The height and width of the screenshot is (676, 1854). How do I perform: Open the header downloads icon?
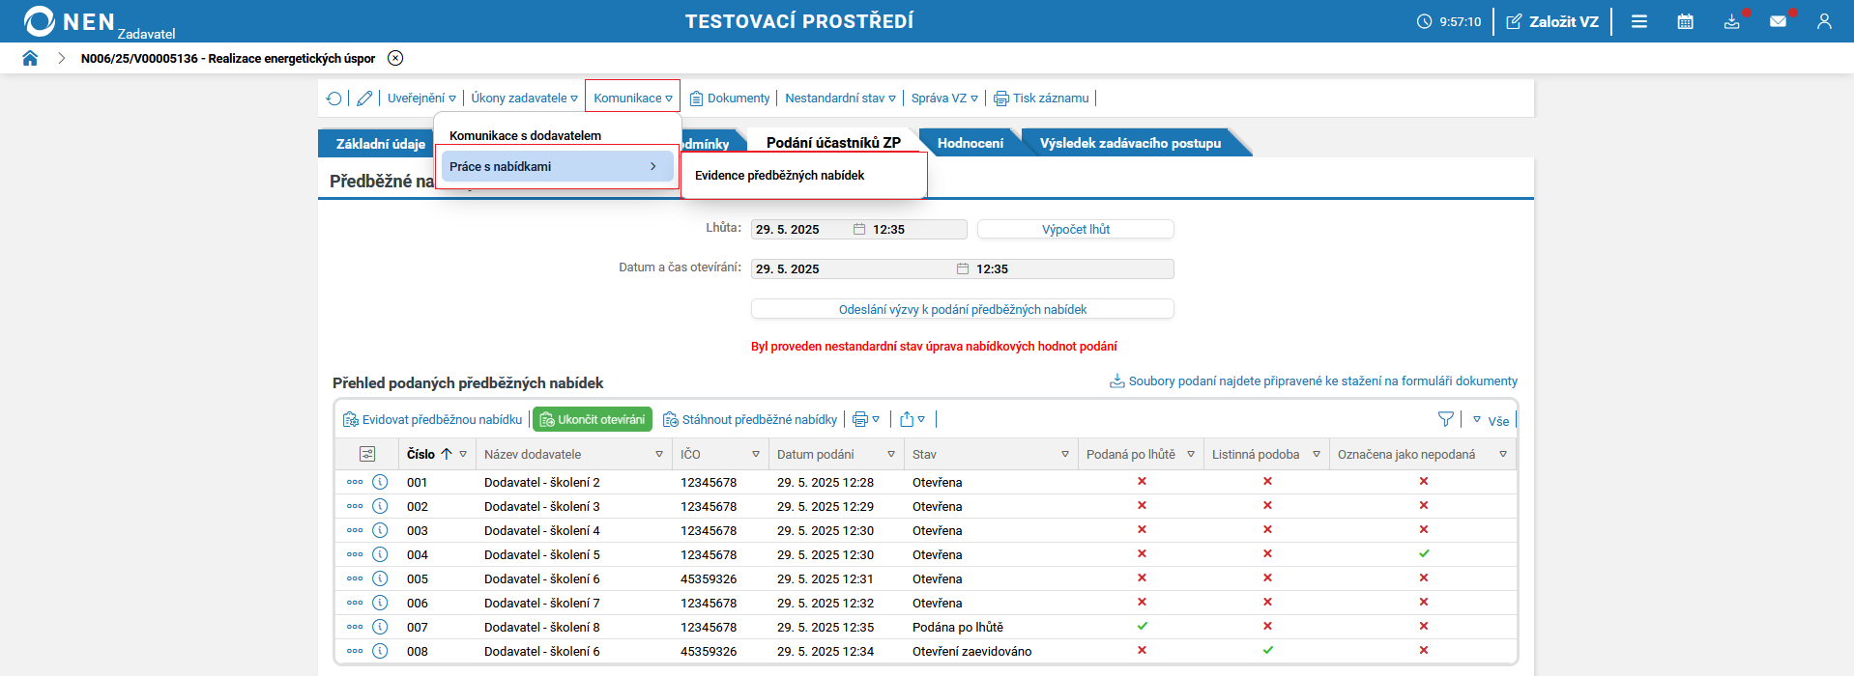coord(1731,21)
